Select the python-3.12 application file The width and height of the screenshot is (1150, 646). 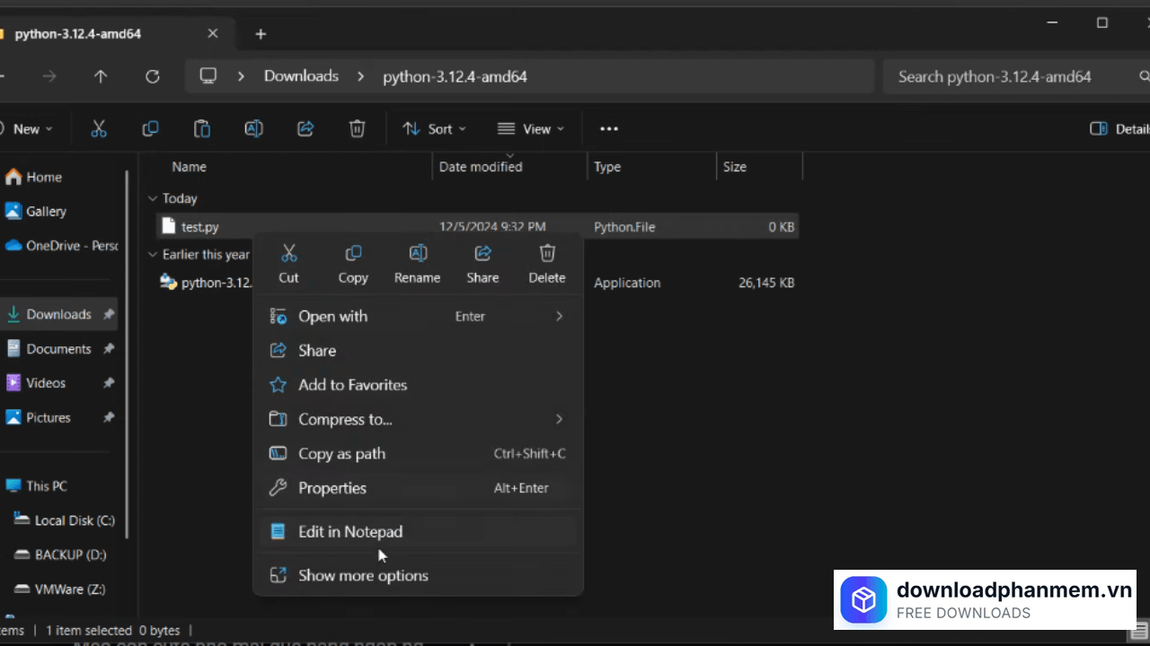point(207,283)
